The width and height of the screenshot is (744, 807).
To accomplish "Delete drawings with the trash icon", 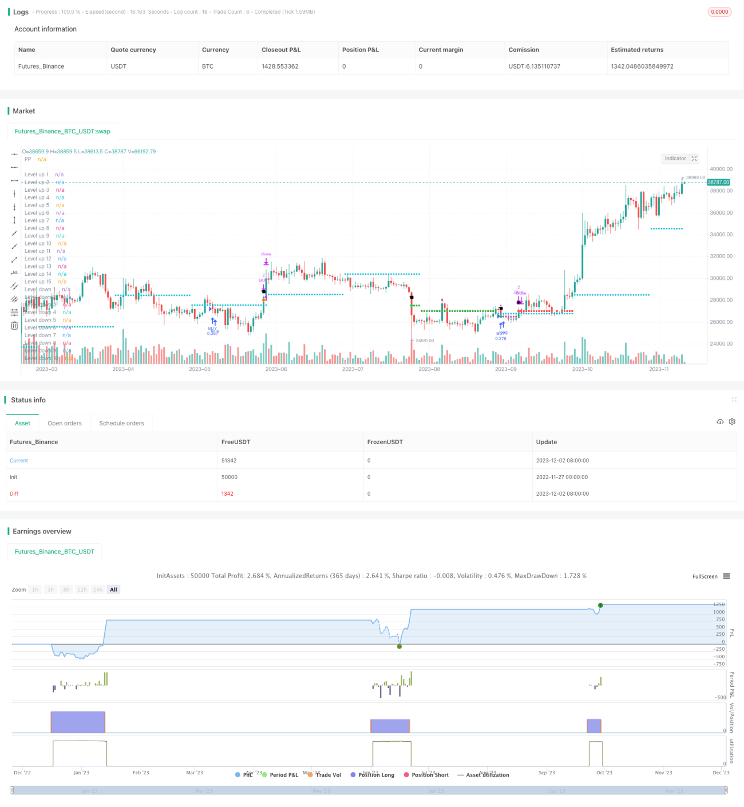I will pyautogui.click(x=14, y=326).
